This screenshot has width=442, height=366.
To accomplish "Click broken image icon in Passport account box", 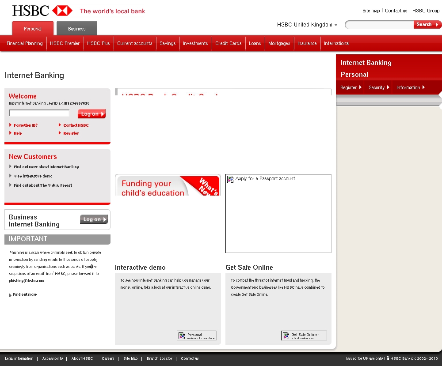I will pos(230,179).
